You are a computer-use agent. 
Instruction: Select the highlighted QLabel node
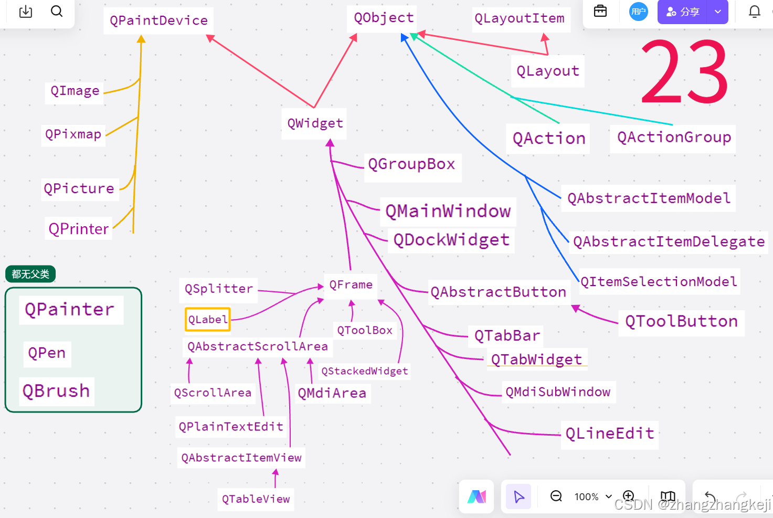(x=208, y=320)
